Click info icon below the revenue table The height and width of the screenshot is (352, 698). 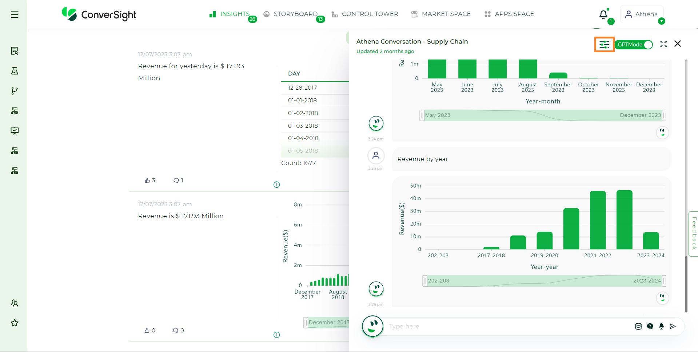(x=276, y=185)
